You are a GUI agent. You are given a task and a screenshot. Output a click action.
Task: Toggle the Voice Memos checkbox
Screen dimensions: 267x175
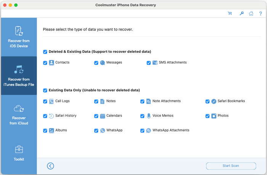[142, 116]
